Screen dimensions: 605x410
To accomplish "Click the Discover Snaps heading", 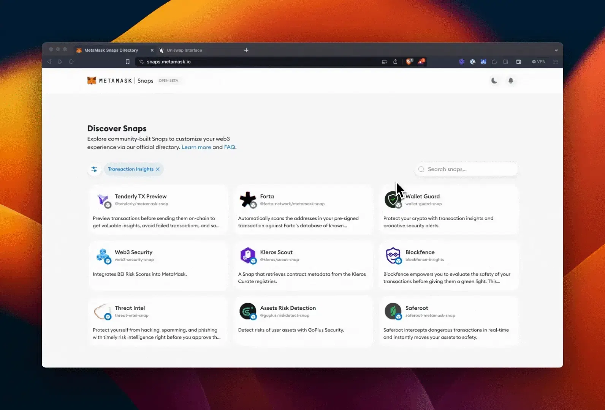I will (117, 128).
